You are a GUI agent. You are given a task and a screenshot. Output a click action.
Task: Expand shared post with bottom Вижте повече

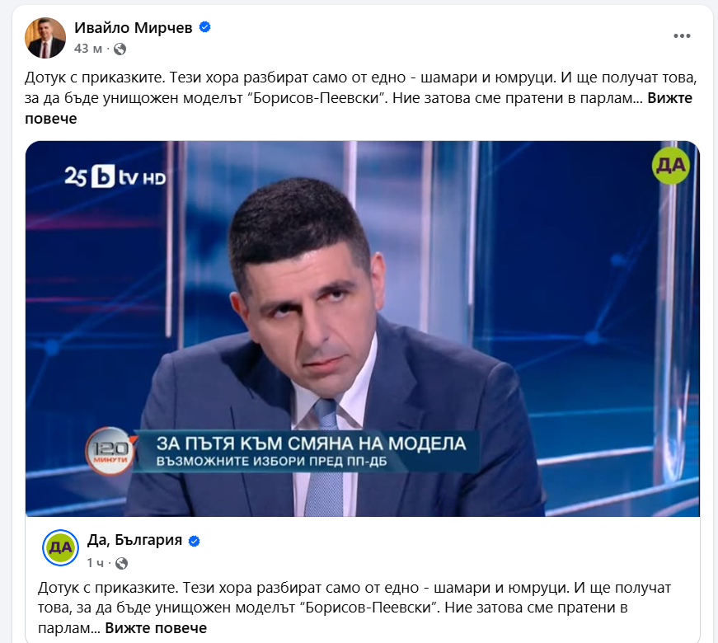pyautogui.click(x=156, y=628)
